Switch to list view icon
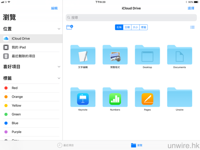 click(192, 27)
